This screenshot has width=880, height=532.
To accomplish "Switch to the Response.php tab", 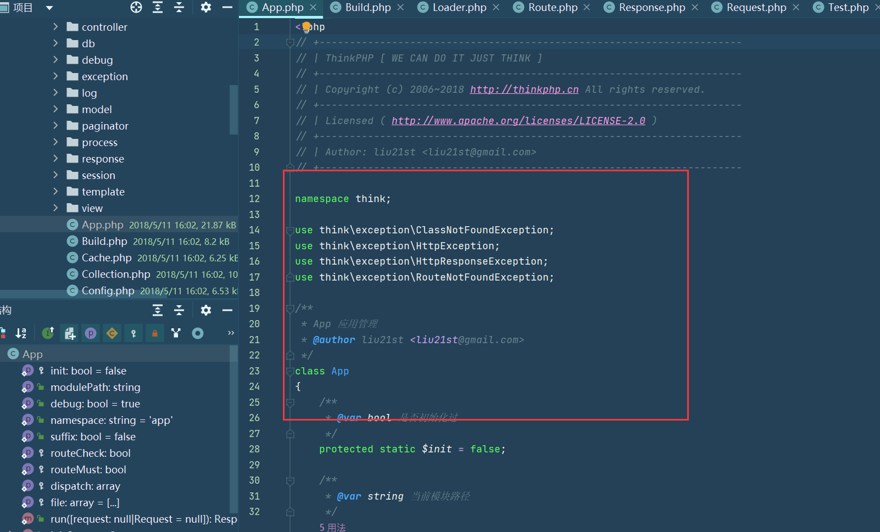I will [651, 7].
